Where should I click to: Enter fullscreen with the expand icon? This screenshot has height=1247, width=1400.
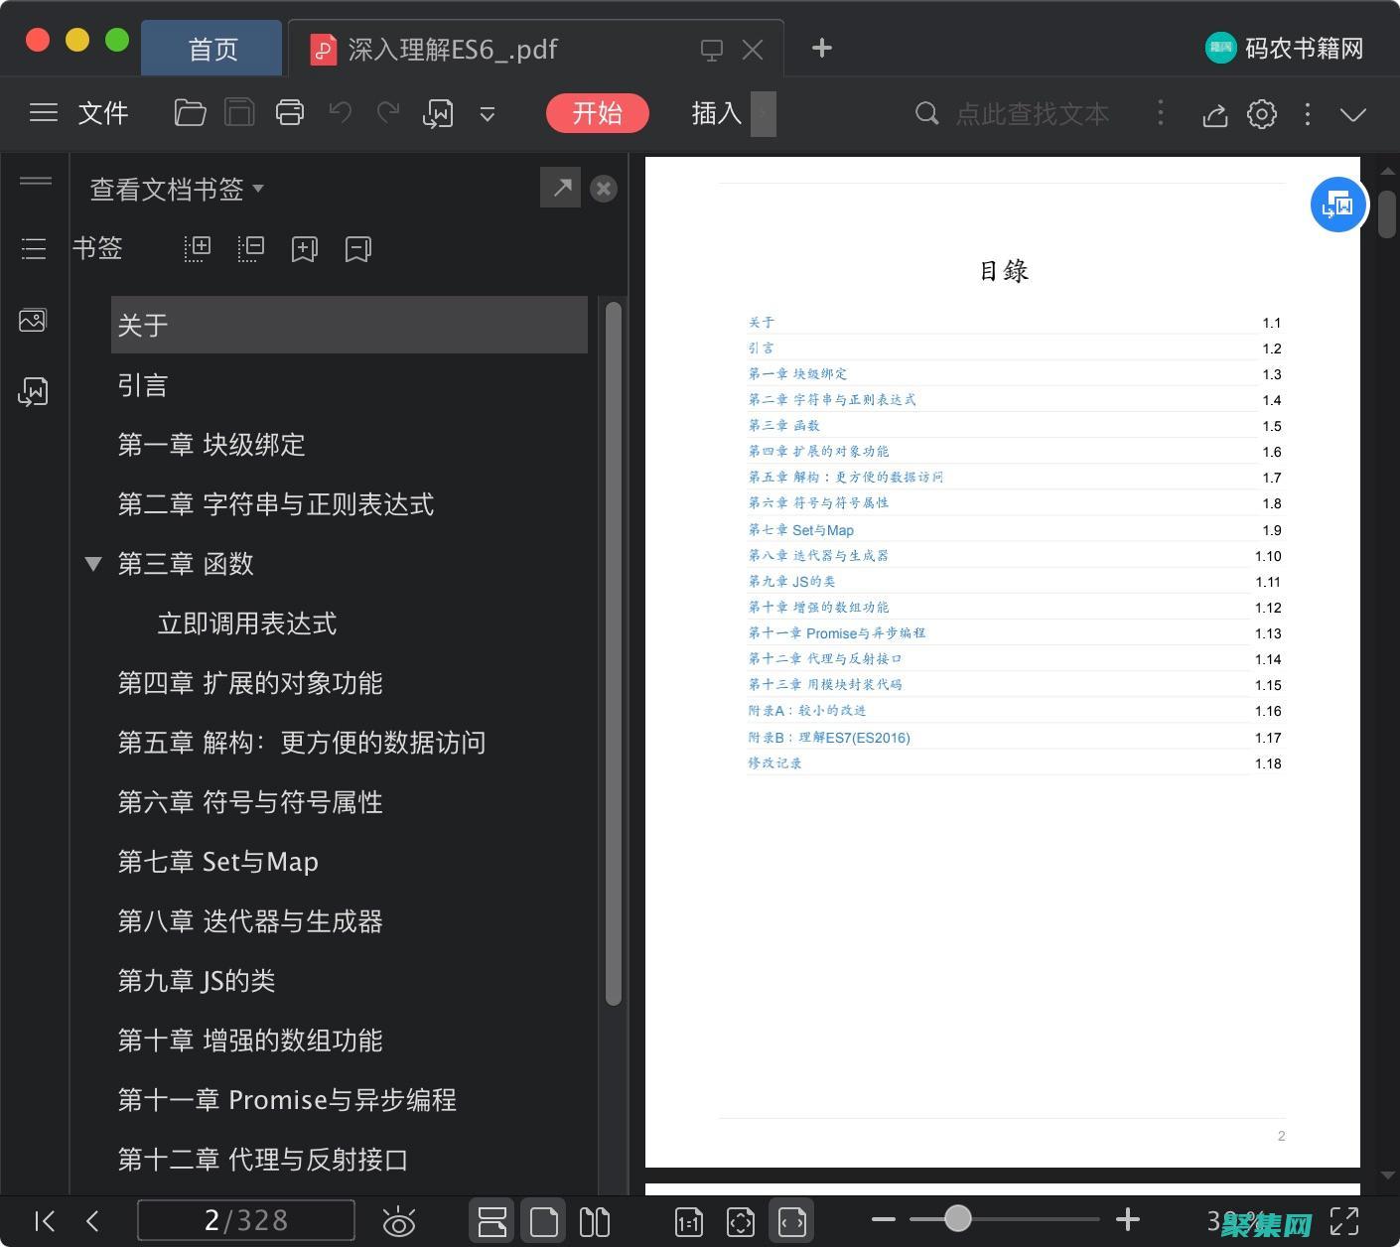click(x=1345, y=1220)
